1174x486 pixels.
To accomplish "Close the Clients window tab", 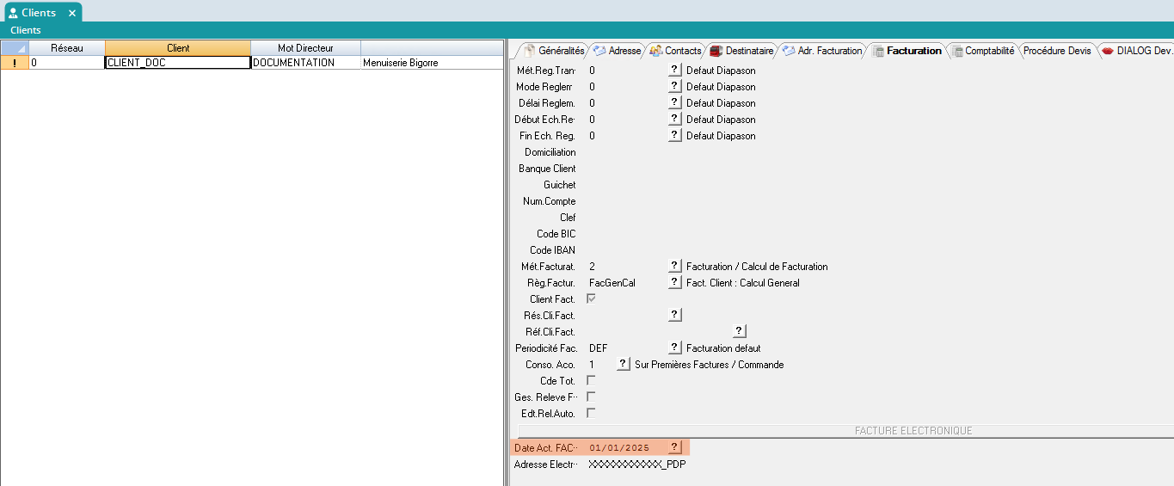I will click(72, 13).
